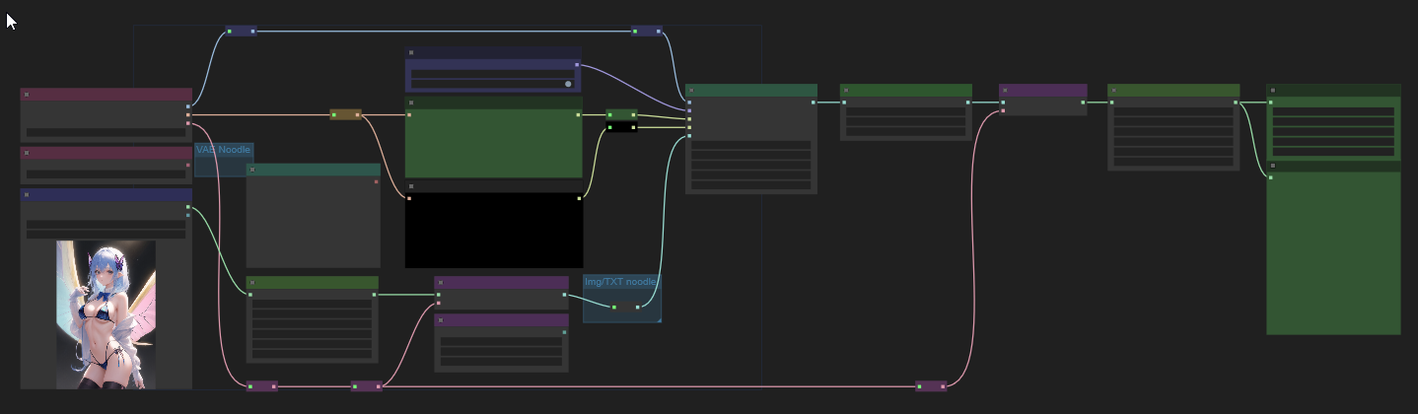The width and height of the screenshot is (1418, 414).
Task: Collapse the tall green output node on the far right
Action: coord(1273,167)
